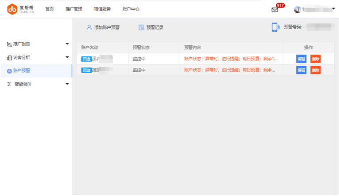
Task: Expand the 智能调价 sidebar arrow
Action: (x=67, y=84)
